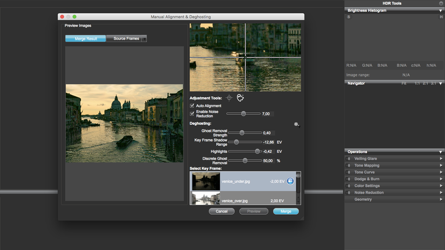The width and height of the screenshot is (445, 250).
Task: Expand the Dodge & Burn operation
Action: [x=441, y=179]
